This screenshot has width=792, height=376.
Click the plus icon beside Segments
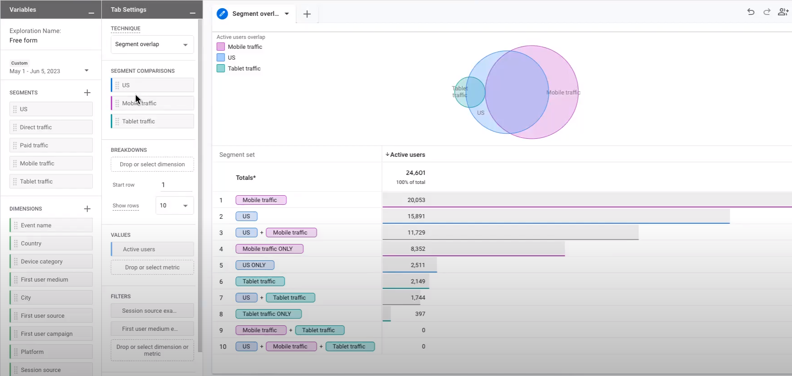pyautogui.click(x=87, y=93)
